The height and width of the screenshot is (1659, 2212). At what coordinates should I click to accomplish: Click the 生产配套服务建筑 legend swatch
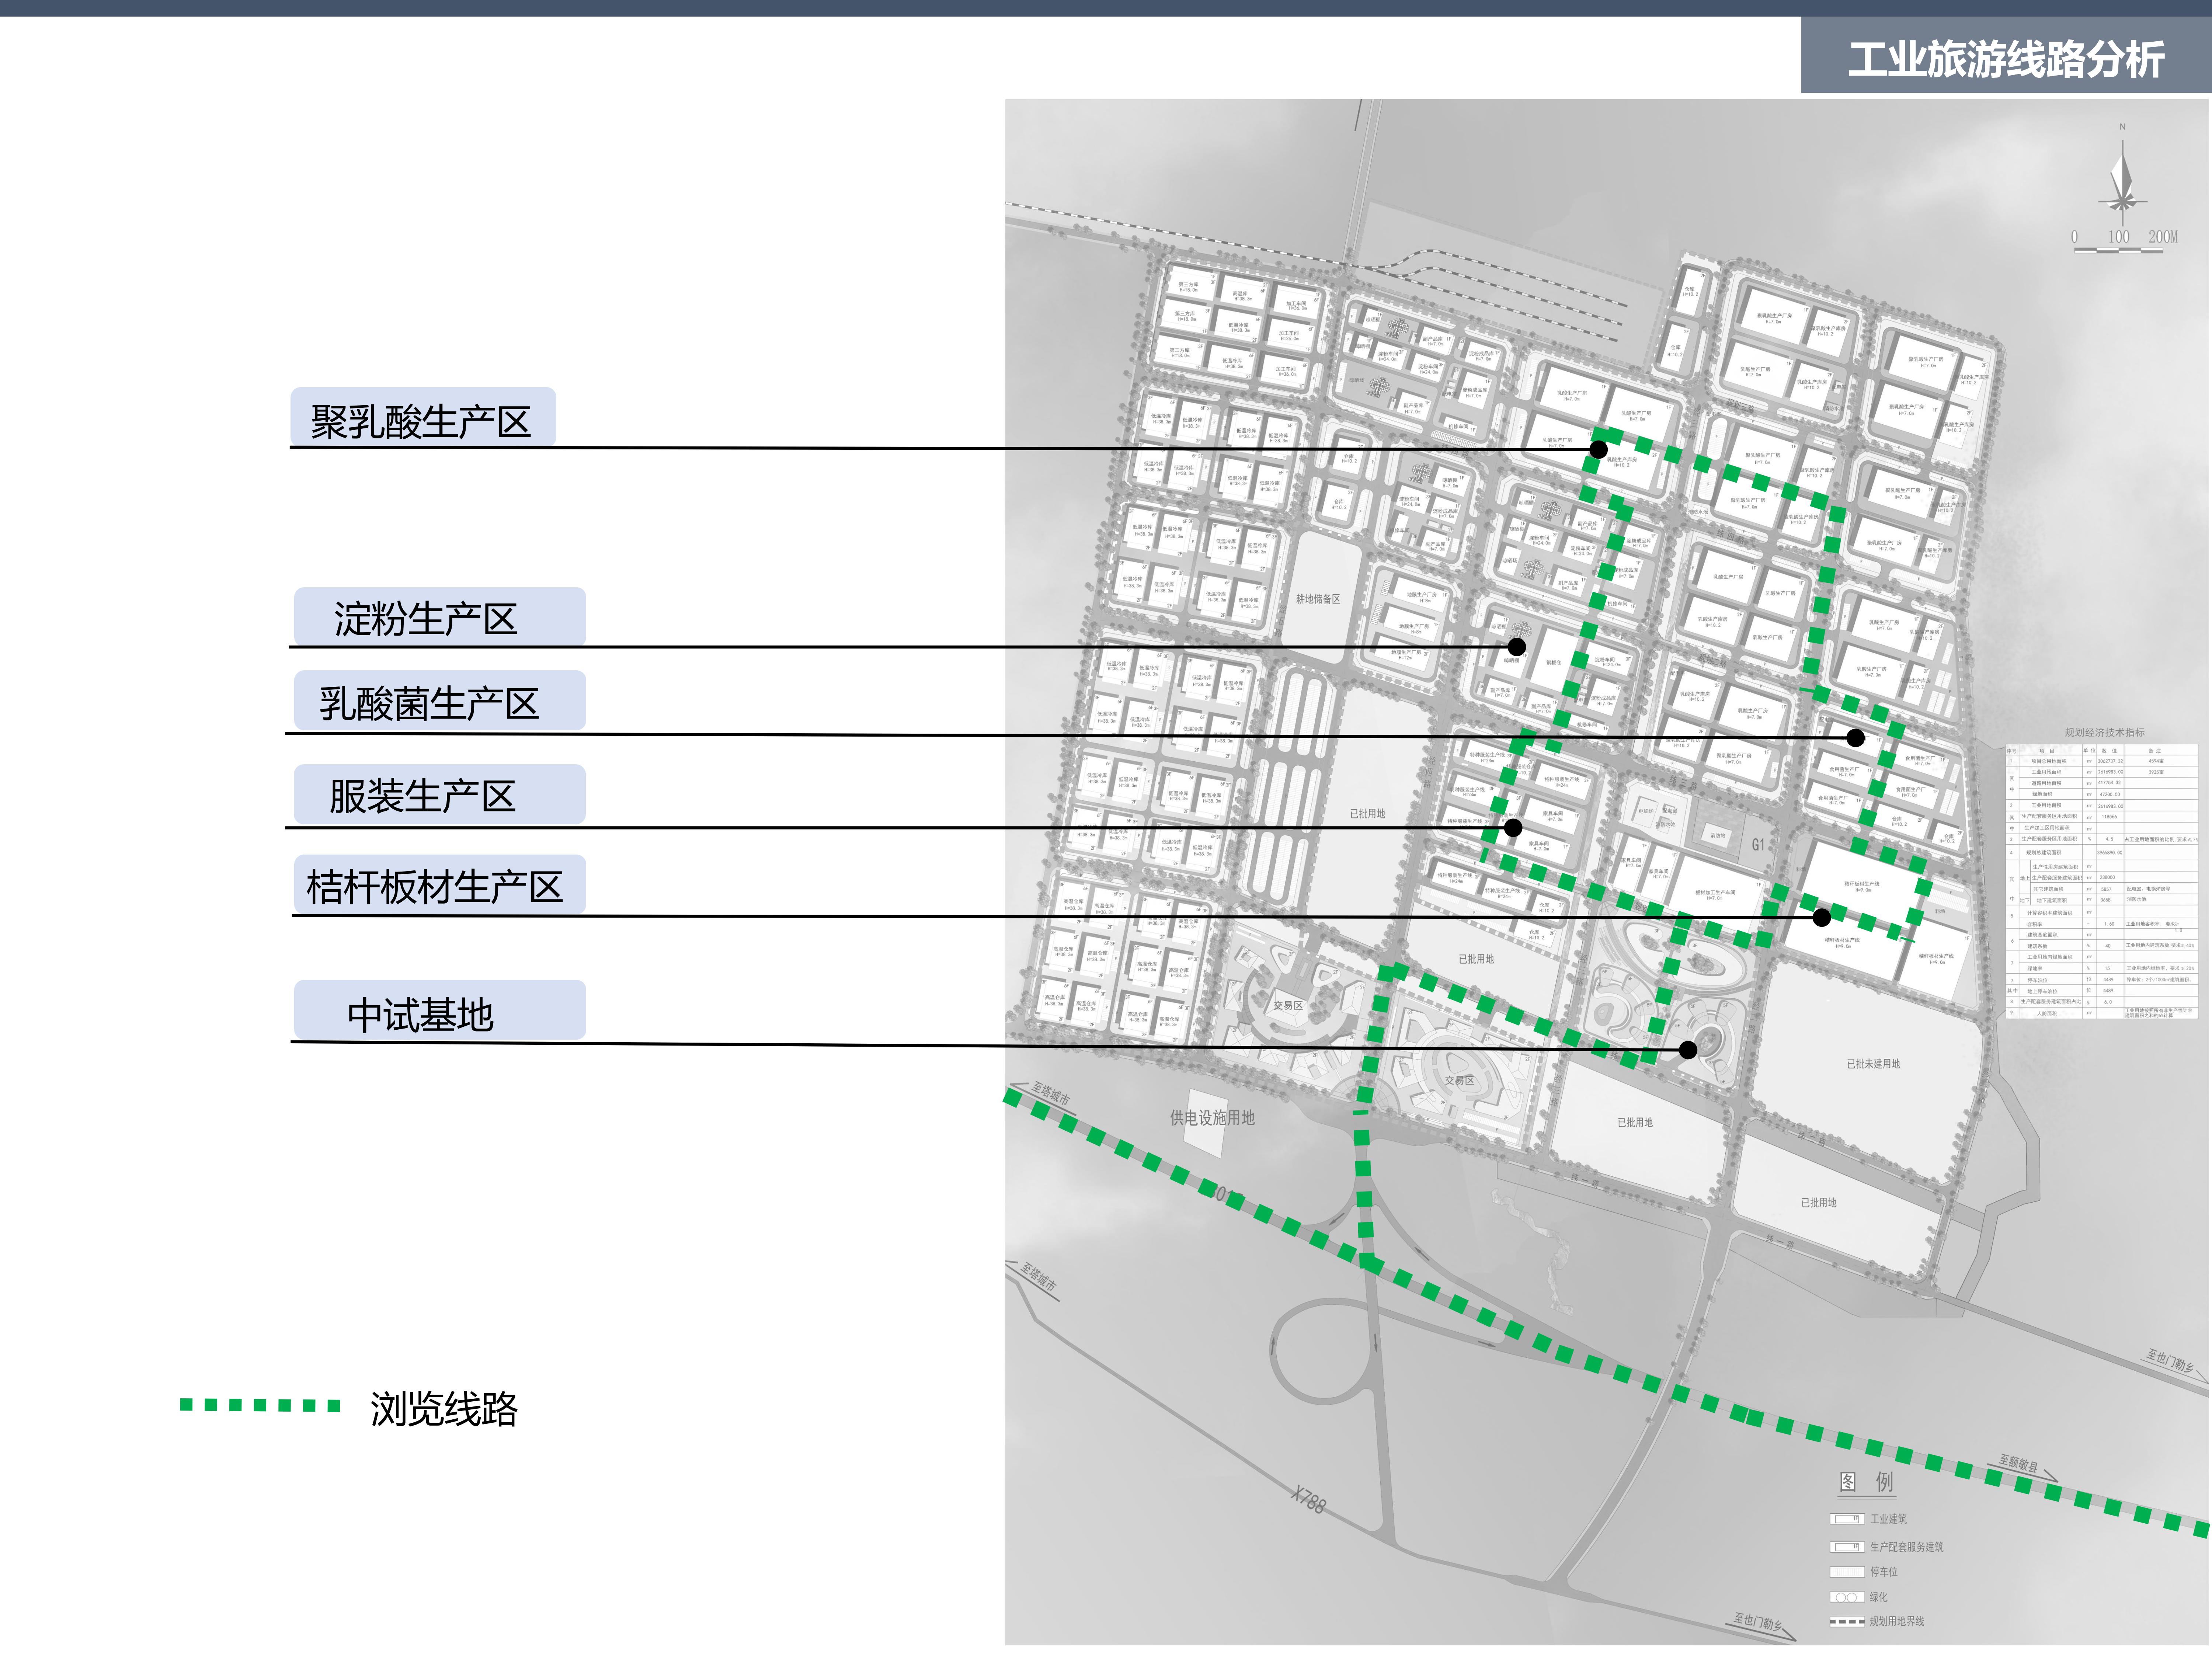1847,1547
